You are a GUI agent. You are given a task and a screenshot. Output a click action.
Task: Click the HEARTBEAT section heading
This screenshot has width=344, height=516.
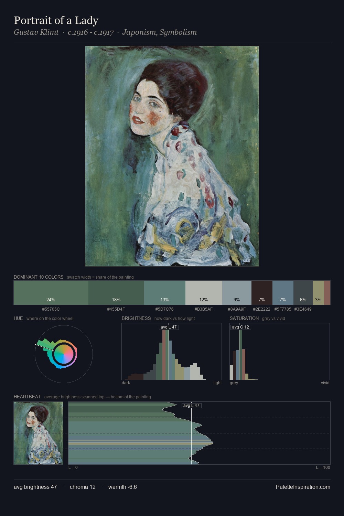tap(27, 397)
